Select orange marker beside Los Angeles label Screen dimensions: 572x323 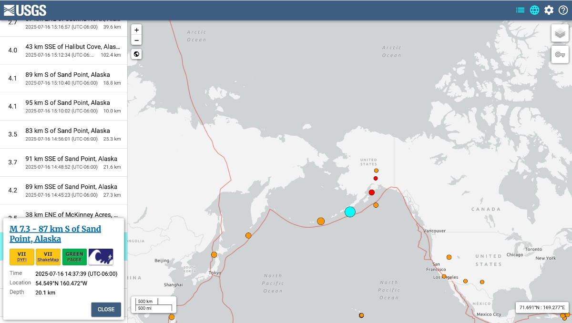click(444, 276)
